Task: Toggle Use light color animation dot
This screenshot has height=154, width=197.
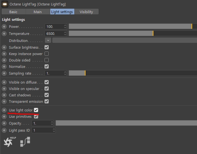Action: pyautogui.click(x=4, y=110)
